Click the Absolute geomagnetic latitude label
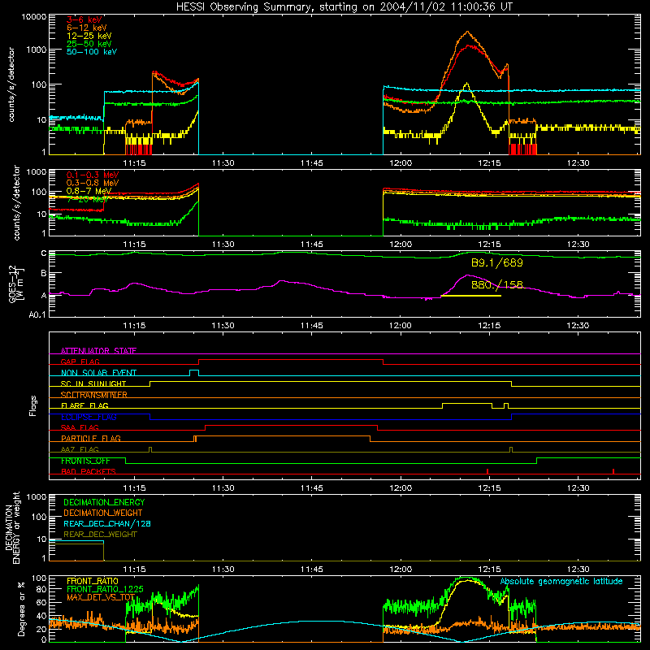 point(561,582)
